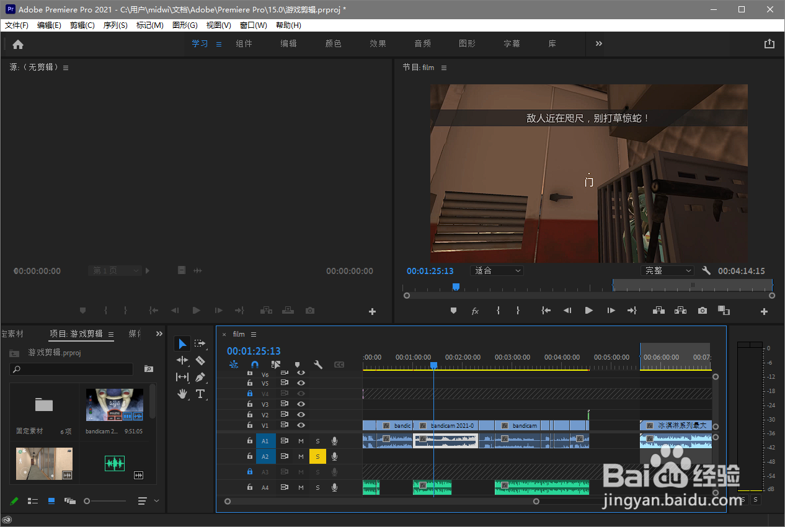Select the Selection tool arrow
This screenshot has width=785, height=527.
pyautogui.click(x=182, y=343)
